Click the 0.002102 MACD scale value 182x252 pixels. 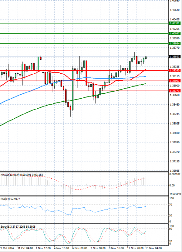click(x=174, y=175)
